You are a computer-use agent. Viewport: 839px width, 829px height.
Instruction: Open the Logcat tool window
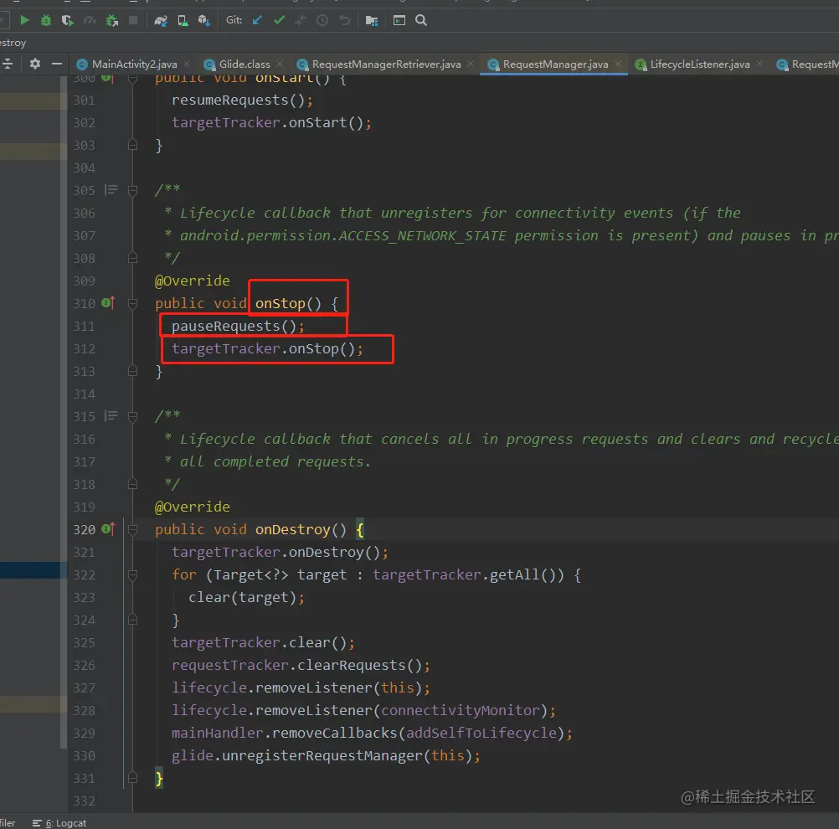point(59,822)
